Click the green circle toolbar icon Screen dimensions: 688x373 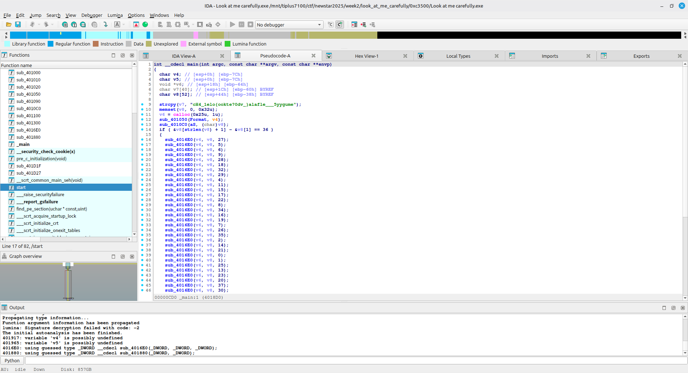pyautogui.click(x=145, y=24)
